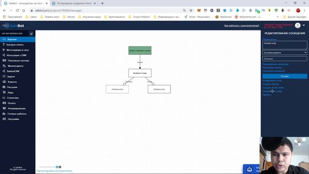The image size is (309, 174).
Task: Click the Оплата money icon
Action: 4,103
